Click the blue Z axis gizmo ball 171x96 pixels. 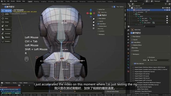click(91, 10)
